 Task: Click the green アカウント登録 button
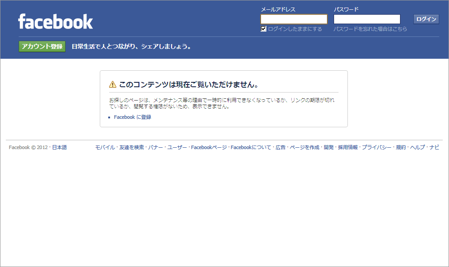tap(42, 46)
